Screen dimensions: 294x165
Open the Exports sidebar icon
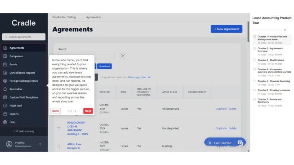click(5, 114)
